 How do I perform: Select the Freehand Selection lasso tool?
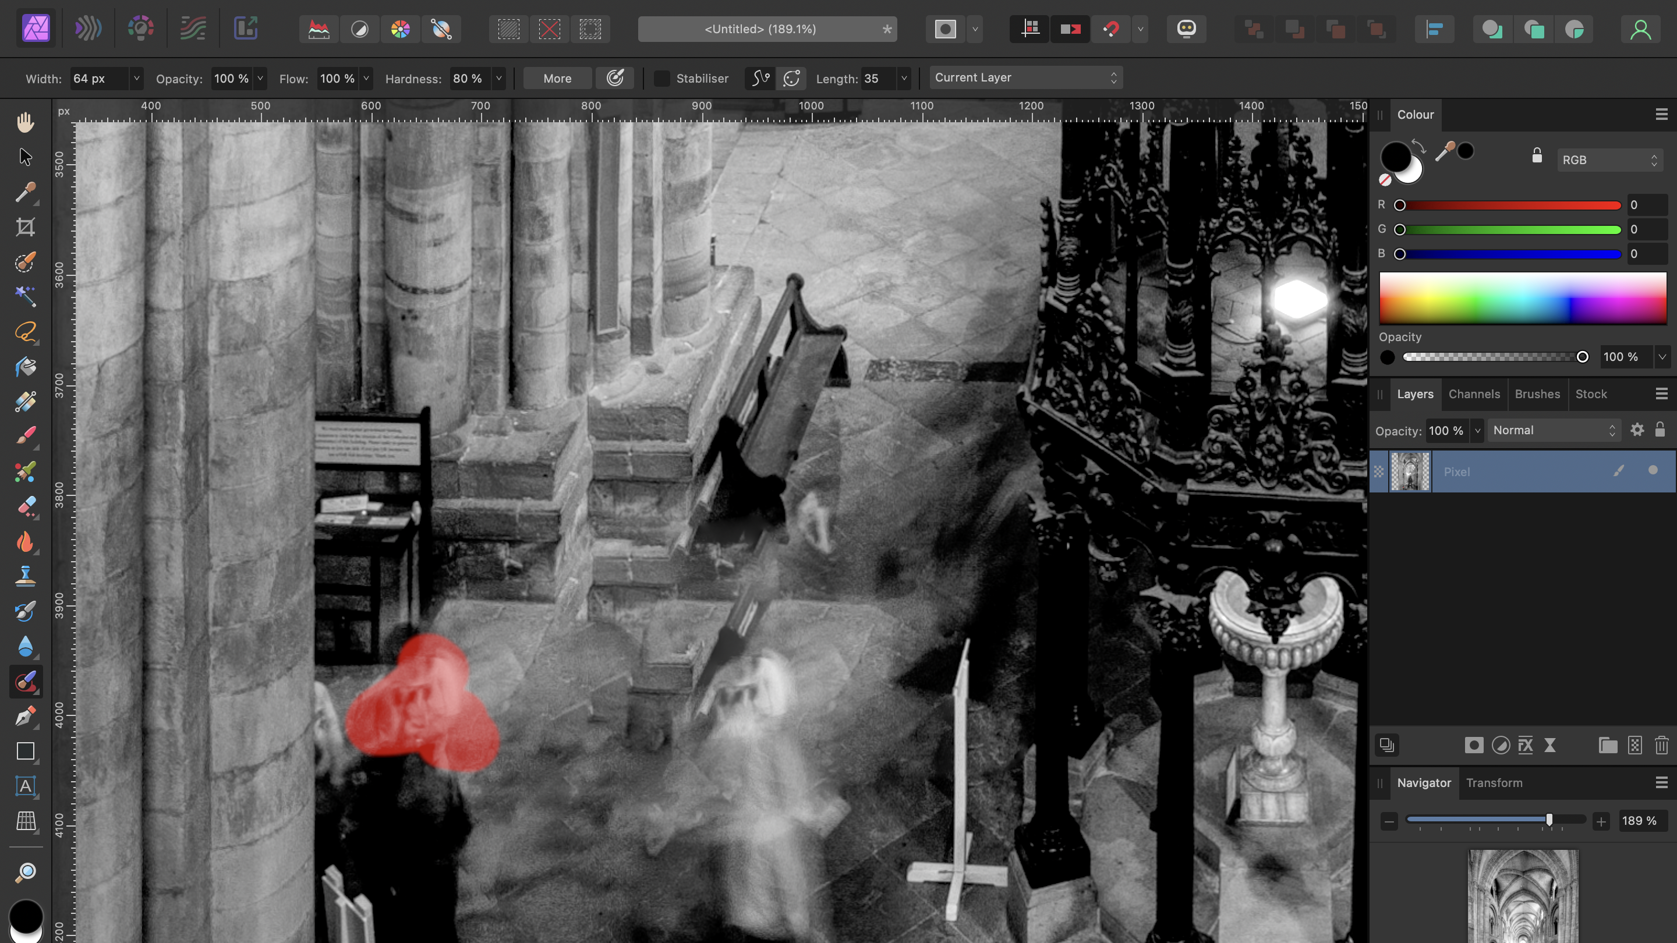[x=26, y=332]
